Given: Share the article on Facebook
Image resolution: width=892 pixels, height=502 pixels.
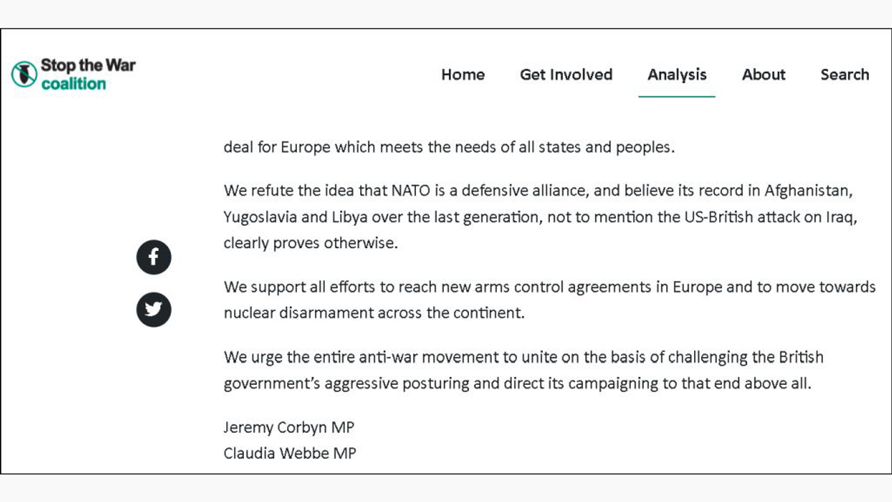Looking at the screenshot, I should click(x=153, y=257).
